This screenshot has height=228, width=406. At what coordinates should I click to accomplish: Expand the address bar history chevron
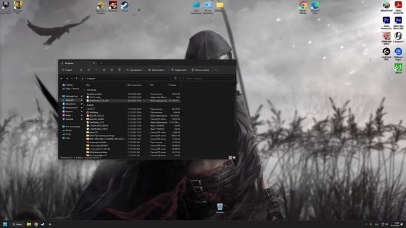tap(170, 79)
